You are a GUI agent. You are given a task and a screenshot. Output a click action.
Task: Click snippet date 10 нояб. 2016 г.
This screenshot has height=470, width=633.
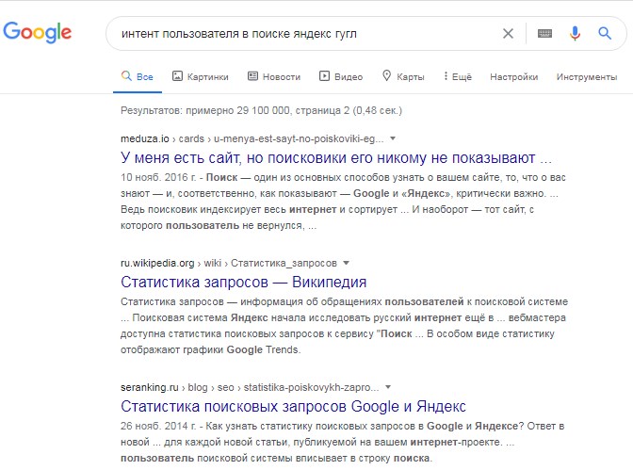(x=158, y=177)
